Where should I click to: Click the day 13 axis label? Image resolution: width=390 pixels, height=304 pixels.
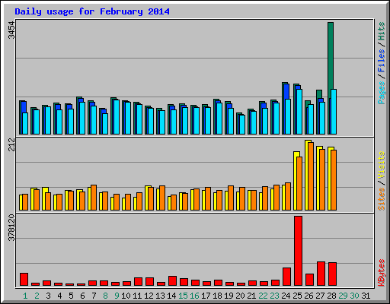click(x=160, y=296)
